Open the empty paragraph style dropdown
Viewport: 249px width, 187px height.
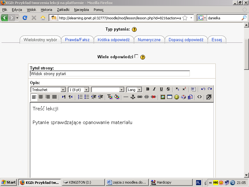(x=108, y=90)
